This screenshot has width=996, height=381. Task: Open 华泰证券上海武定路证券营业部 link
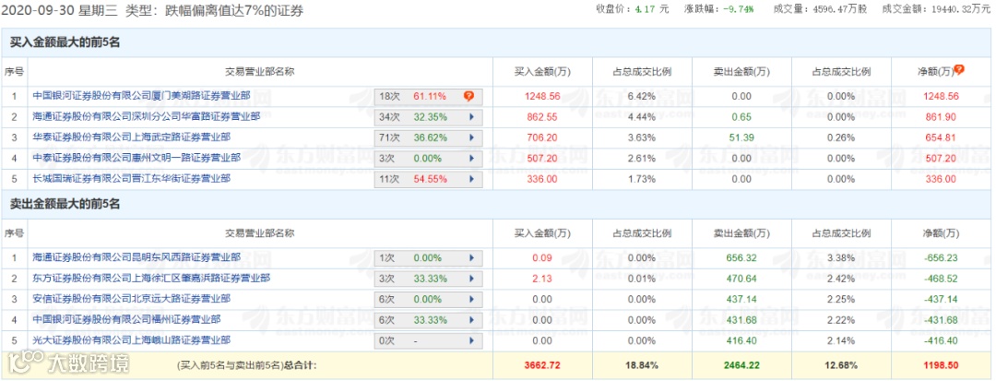click(132, 137)
